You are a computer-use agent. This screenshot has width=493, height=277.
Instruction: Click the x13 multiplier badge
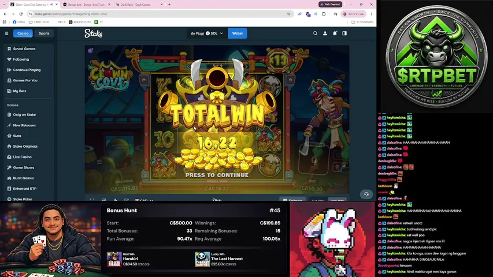(x=279, y=60)
